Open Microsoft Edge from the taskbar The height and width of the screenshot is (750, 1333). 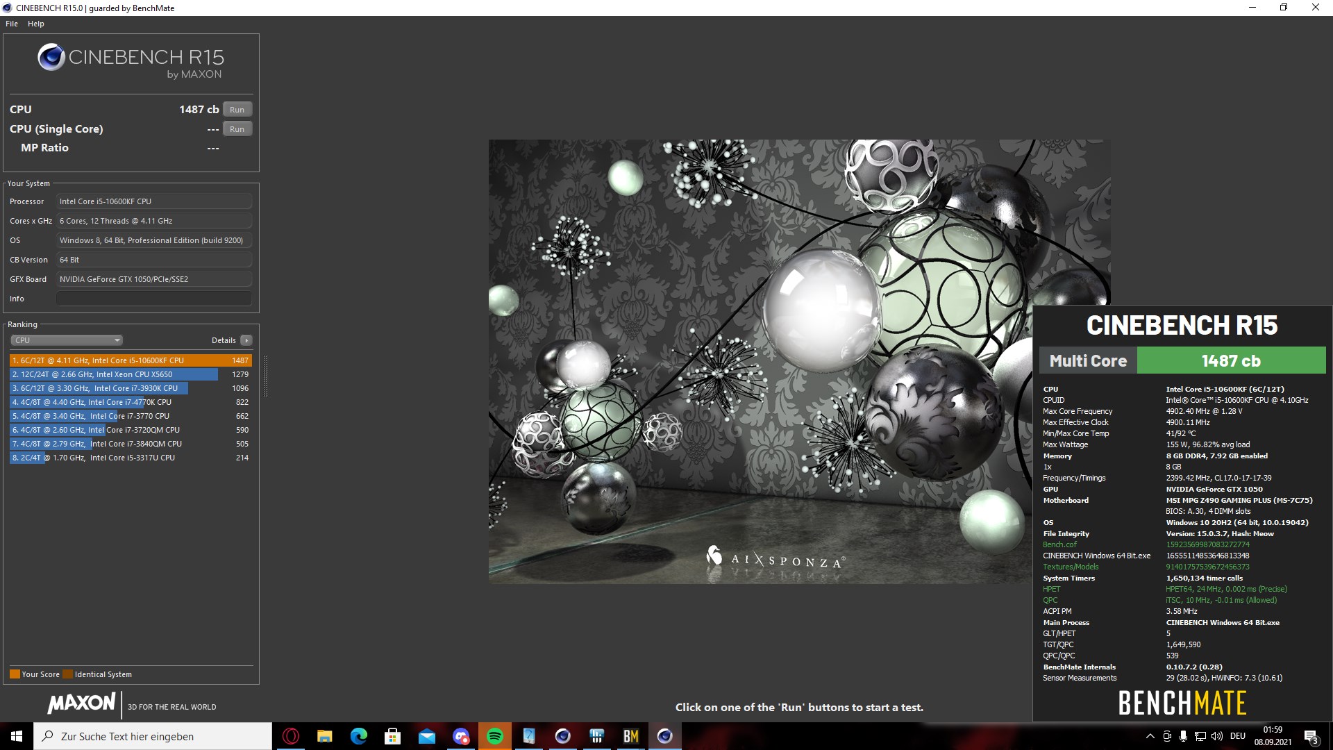coord(359,736)
